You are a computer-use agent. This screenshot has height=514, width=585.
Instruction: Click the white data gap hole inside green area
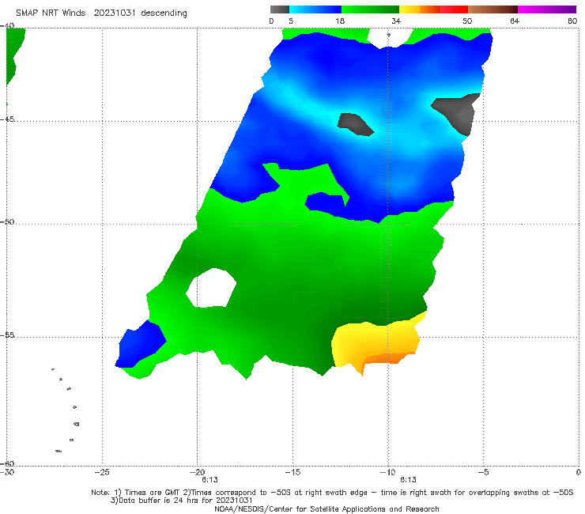pos(211,288)
